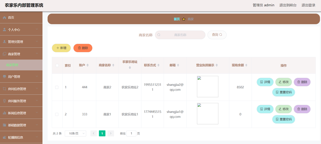The image size is (321, 144).
Task: Click 退出登录 in top bar
Action: (x=308, y=5)
